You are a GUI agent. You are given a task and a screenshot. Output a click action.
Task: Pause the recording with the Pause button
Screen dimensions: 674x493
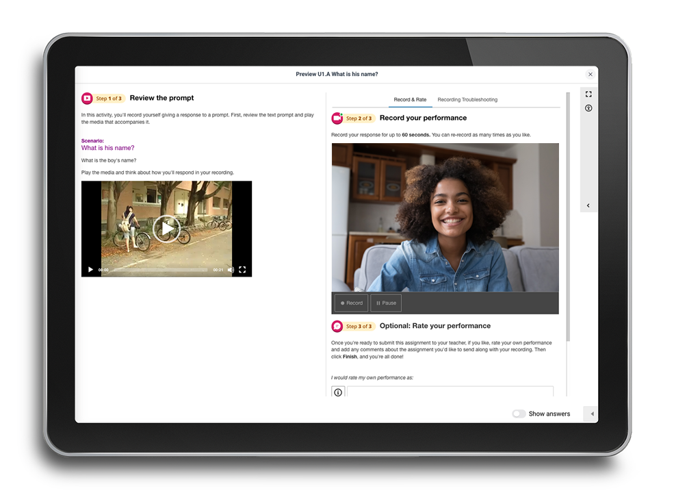pos(385,303)
